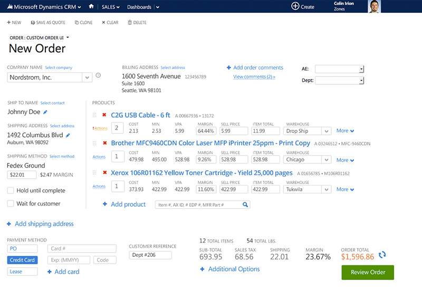Click the Add shipping address plus icon
This screenshot has height=290, width=422.
9,224
